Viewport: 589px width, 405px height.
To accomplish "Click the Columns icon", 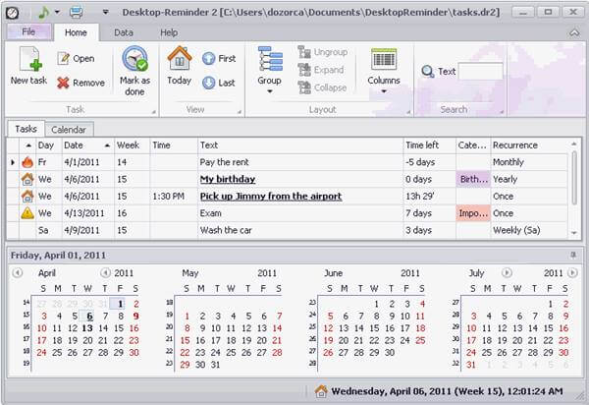I will [384, 59].
